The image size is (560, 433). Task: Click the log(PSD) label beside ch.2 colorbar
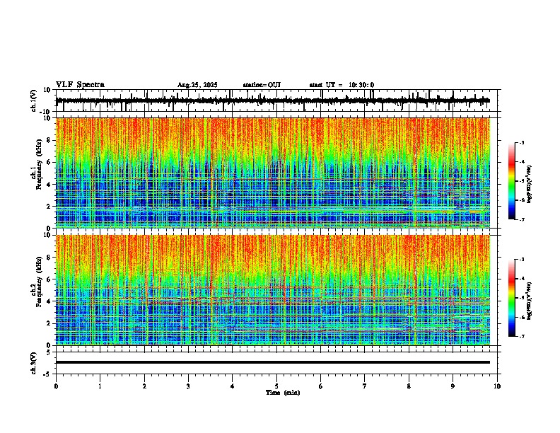coord(530,301)
